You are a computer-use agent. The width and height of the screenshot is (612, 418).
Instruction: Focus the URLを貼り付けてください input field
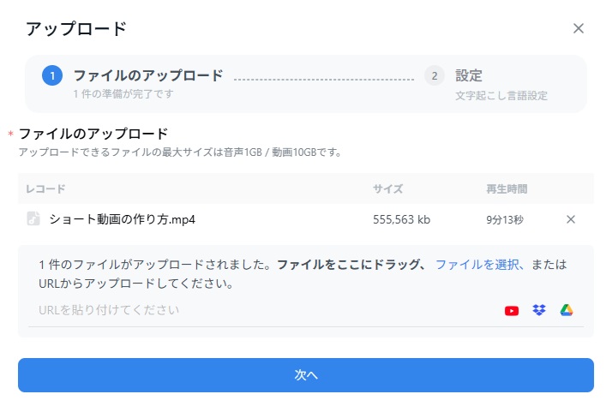[257, 310]
